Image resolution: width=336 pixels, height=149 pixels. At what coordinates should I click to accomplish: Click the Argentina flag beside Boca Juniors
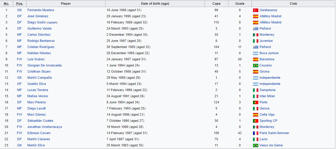[x=255, y=53]
